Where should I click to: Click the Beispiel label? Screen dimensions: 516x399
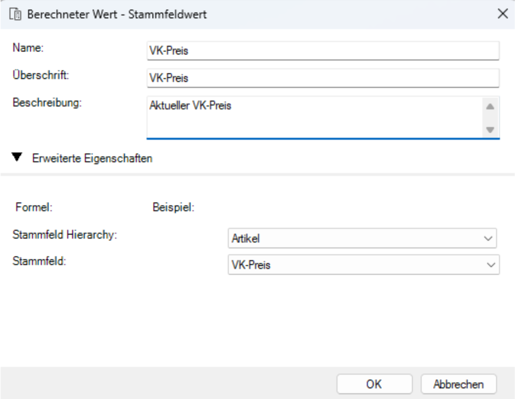point(174,207)
